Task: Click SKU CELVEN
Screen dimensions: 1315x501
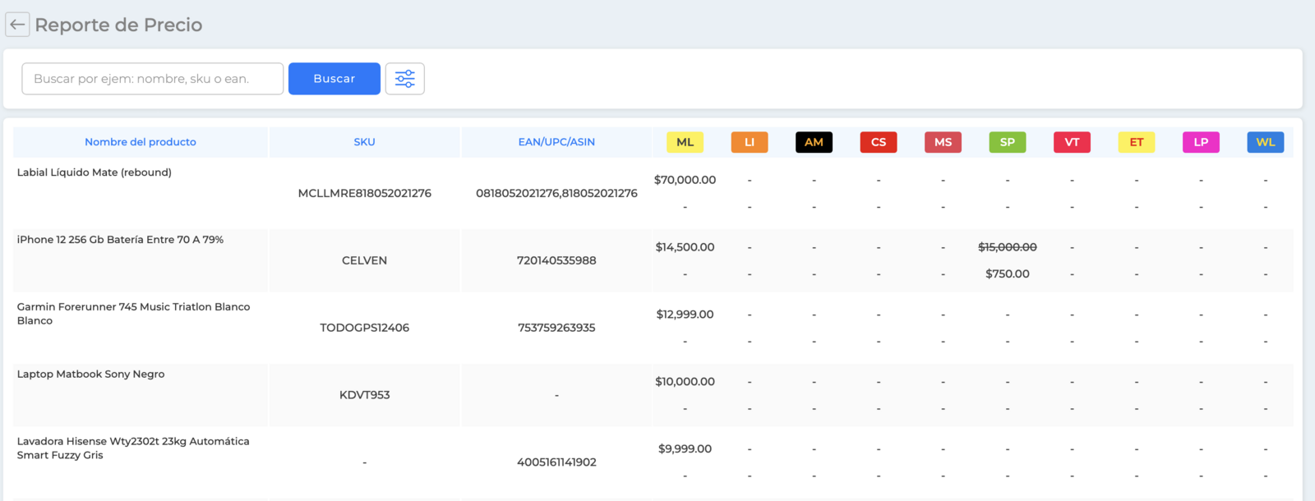Action: [365, 260]
